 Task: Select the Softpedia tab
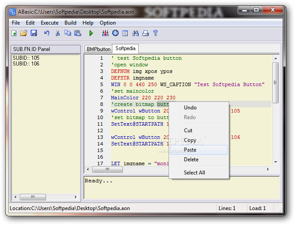[x=125, y=48]
